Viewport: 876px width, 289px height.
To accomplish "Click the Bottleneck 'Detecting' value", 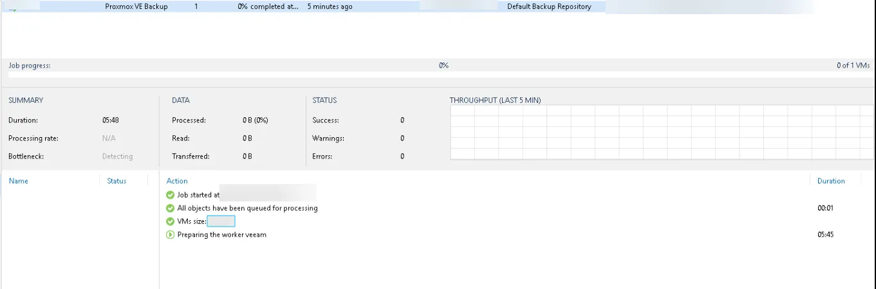I will (x=117, y=156).
